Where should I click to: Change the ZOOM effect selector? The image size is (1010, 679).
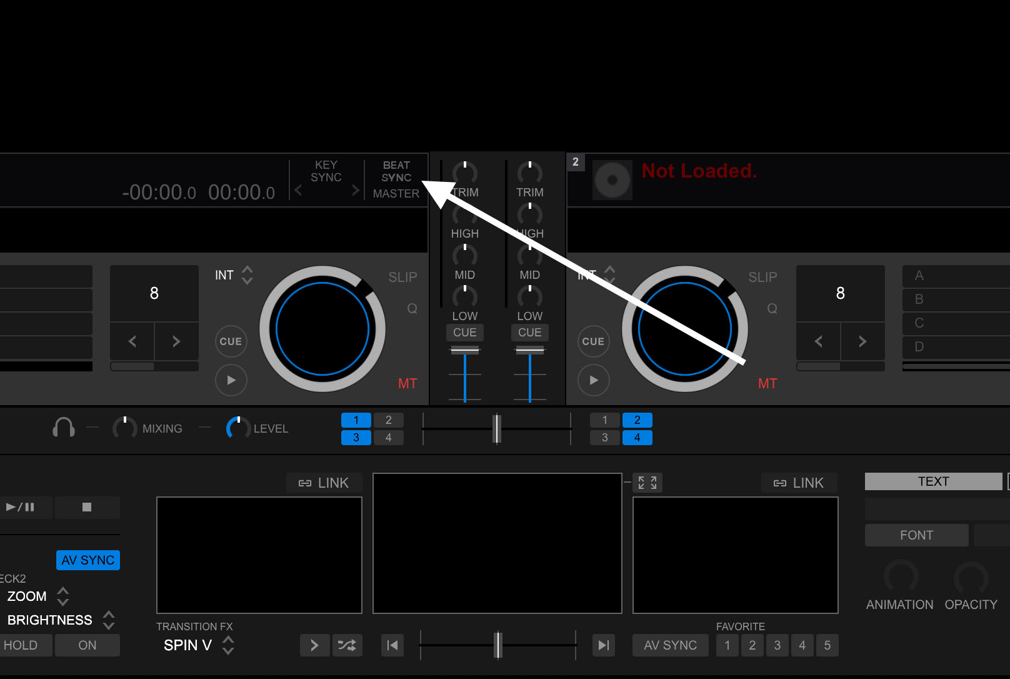[62, 596]
